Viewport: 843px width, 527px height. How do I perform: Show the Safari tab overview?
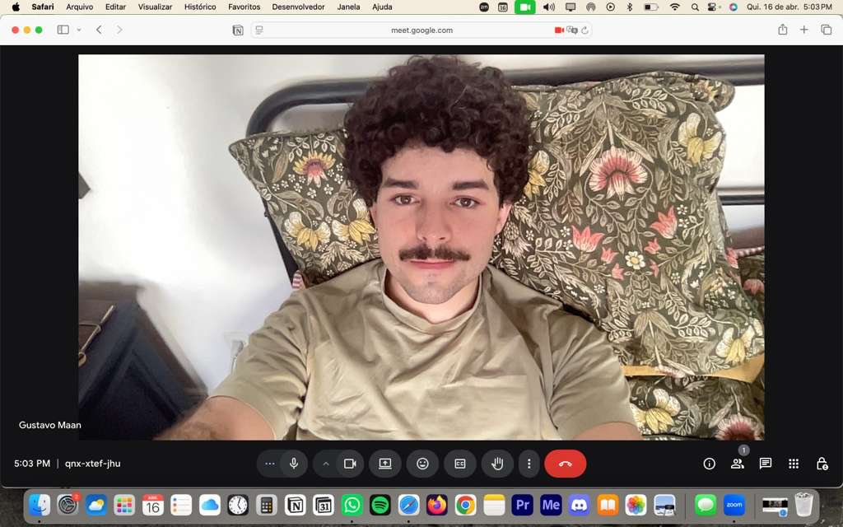827,30
